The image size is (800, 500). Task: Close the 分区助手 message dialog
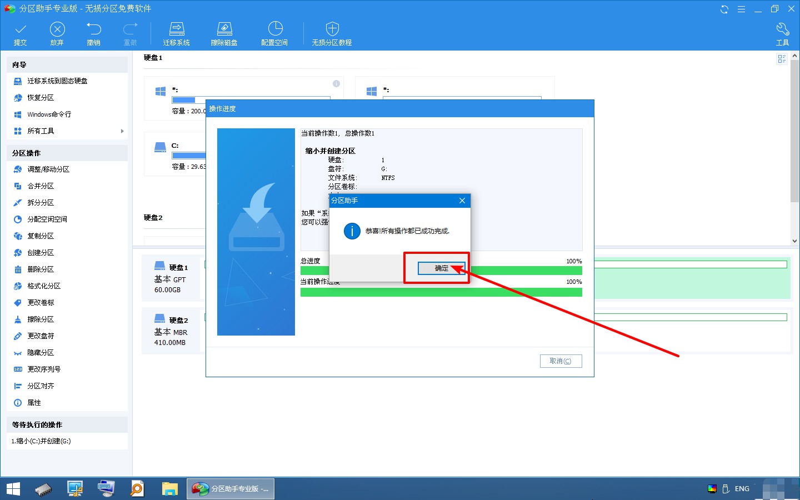coord(462,201)
